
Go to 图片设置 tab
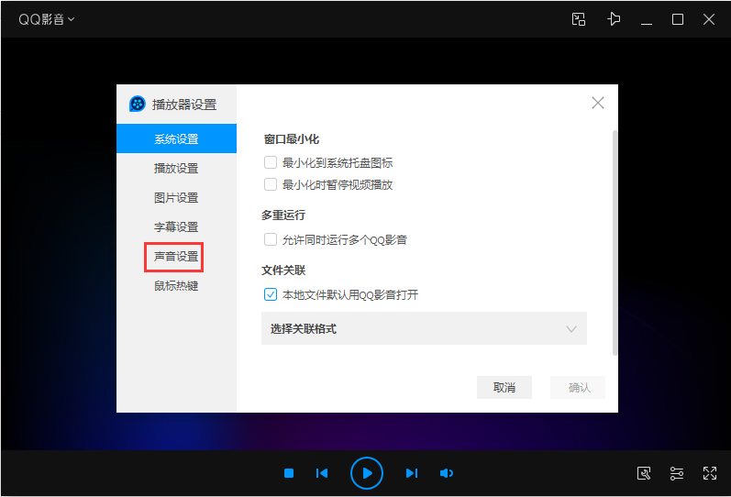point(176,197)
